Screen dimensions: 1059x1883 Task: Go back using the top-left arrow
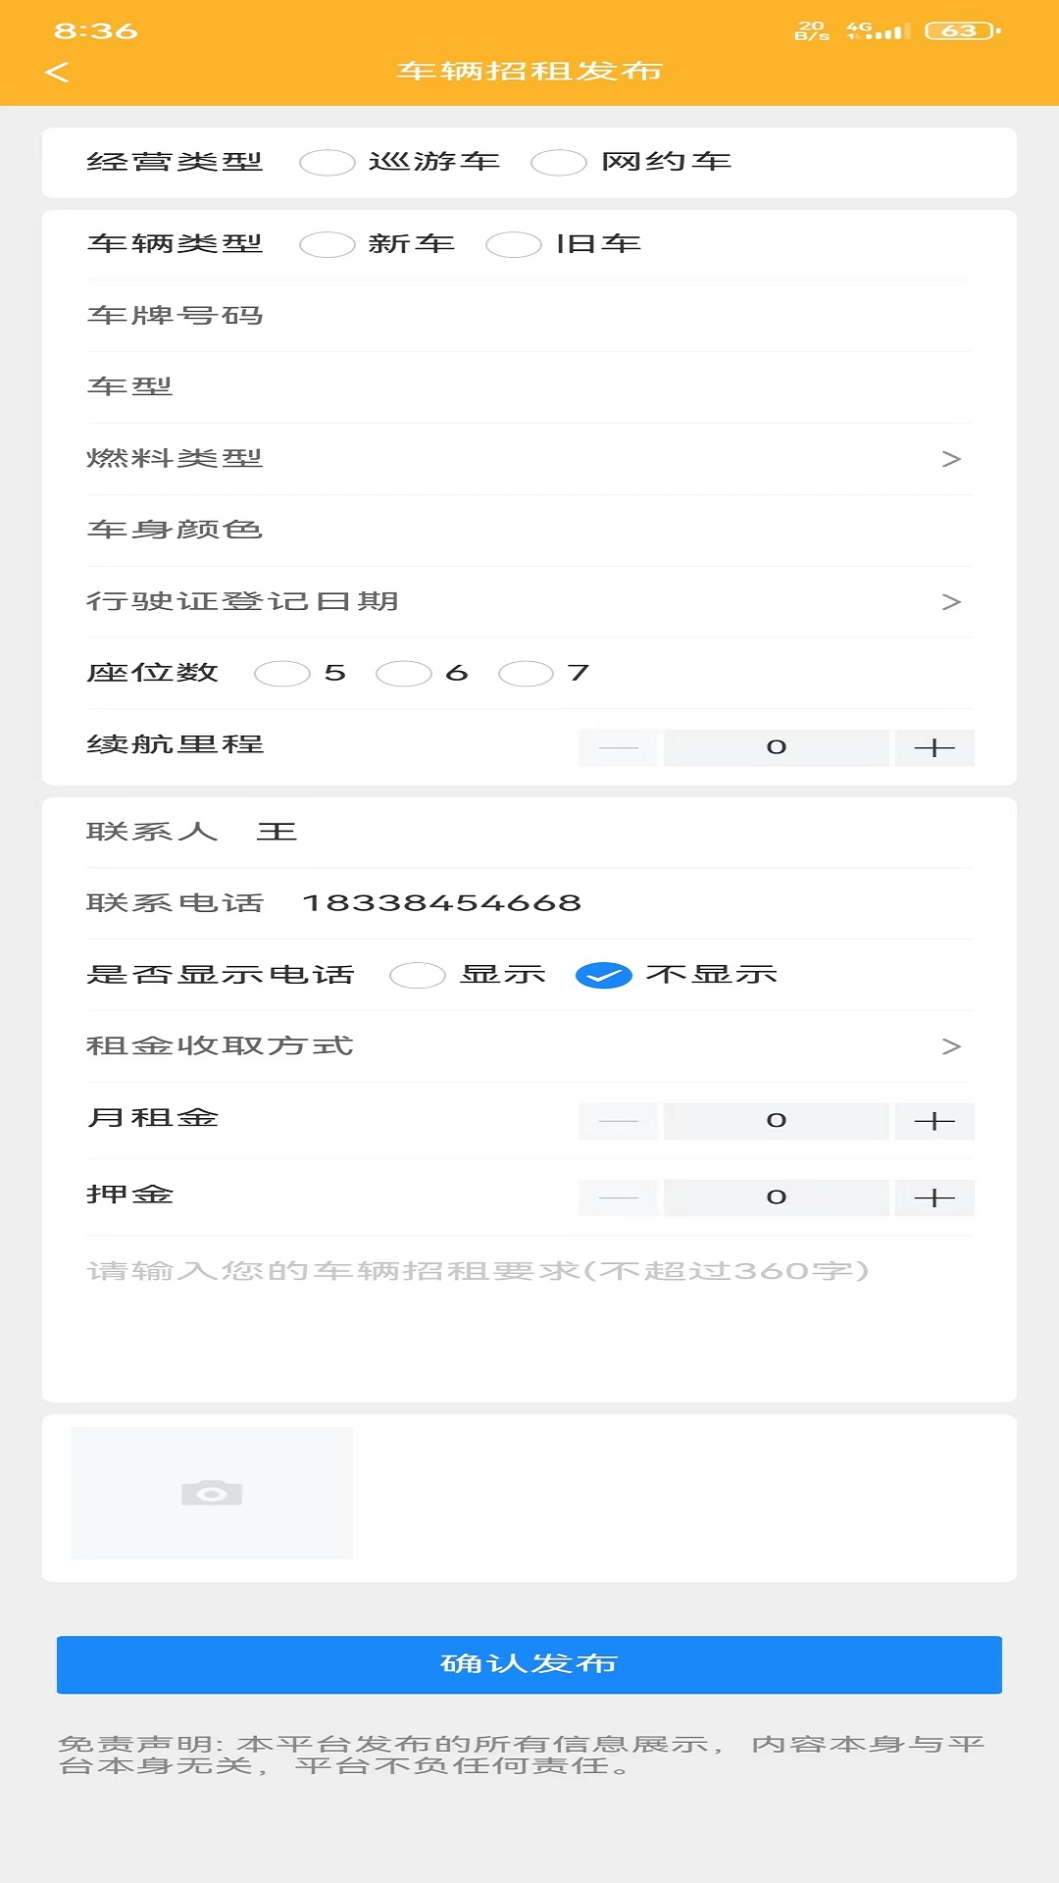[x=57, y=72]
